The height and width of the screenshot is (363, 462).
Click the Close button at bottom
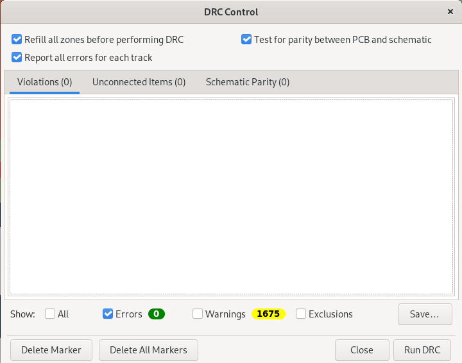click(362, 350)
